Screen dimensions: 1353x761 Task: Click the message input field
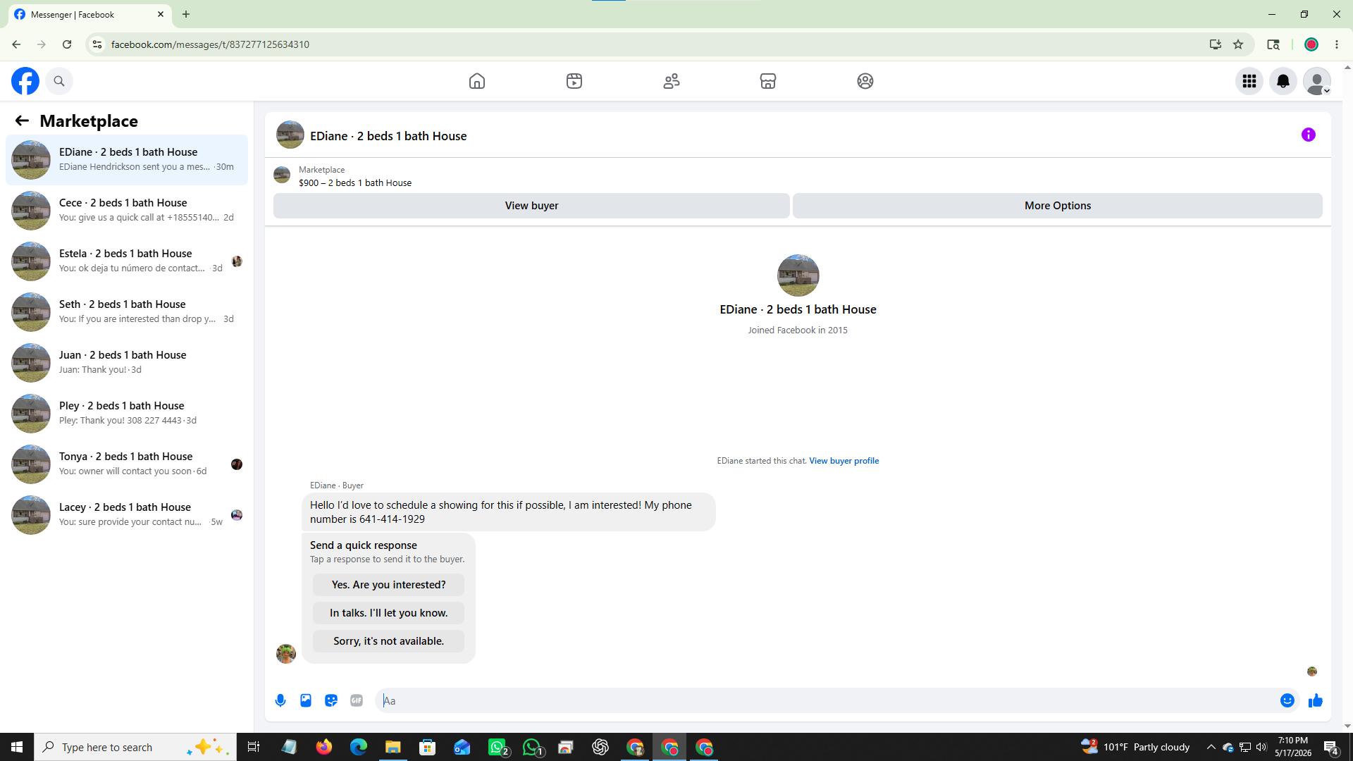tap(828, 700)
